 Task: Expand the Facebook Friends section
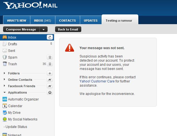coord(4,86)
